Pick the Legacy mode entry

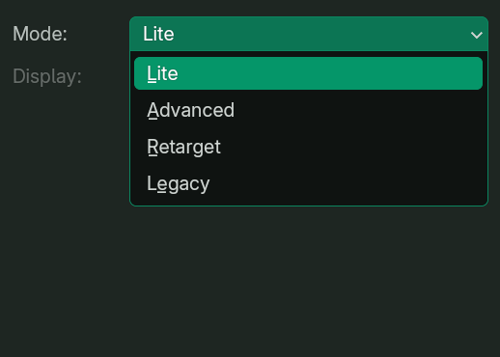click(308, 183)
